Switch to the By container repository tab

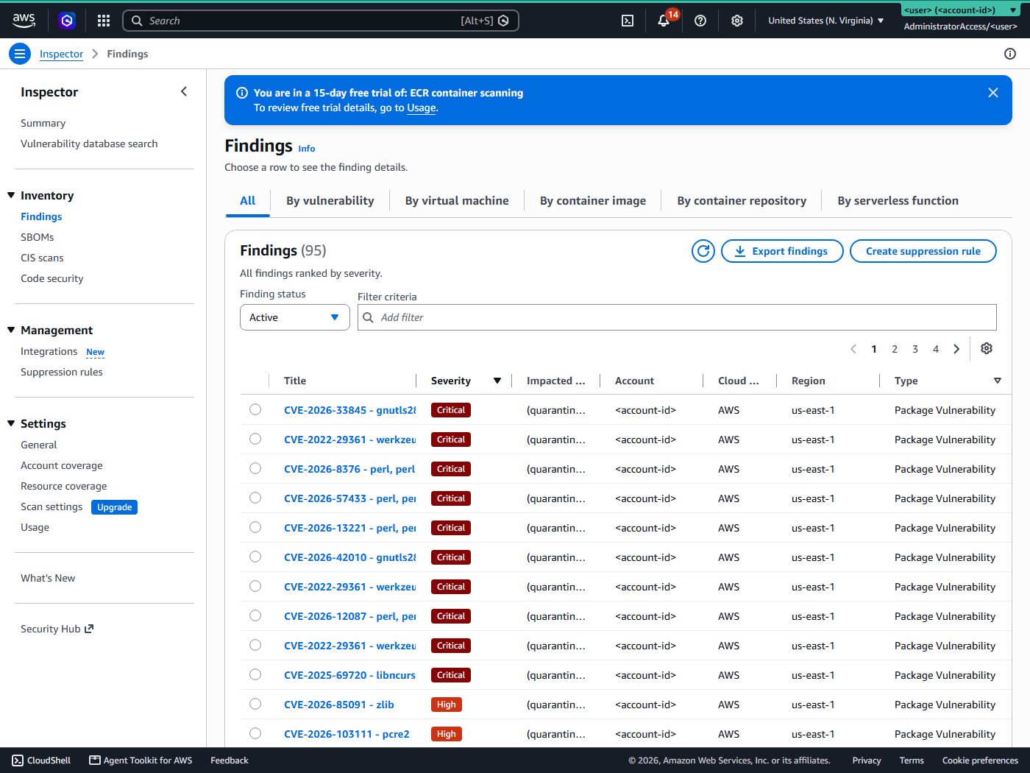coord(742,200)
